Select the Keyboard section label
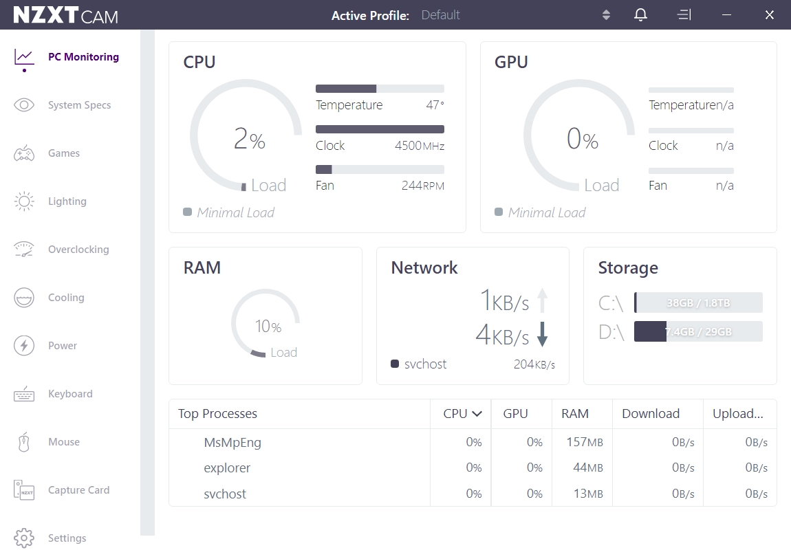The image size is (791, 550). click(70, 394)
